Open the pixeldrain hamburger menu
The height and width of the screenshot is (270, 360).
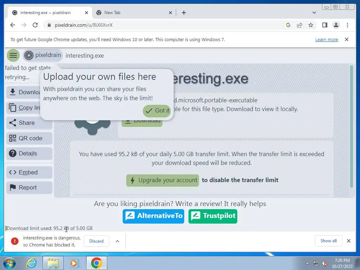tap(13, 55)
